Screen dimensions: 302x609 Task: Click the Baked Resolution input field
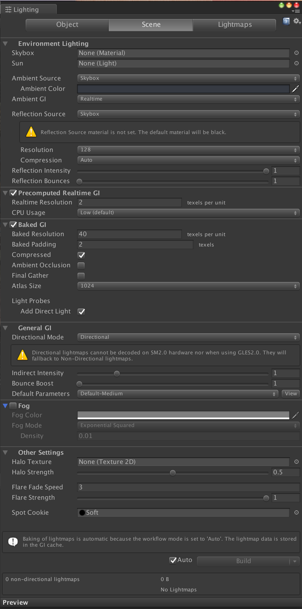(130, 234)
